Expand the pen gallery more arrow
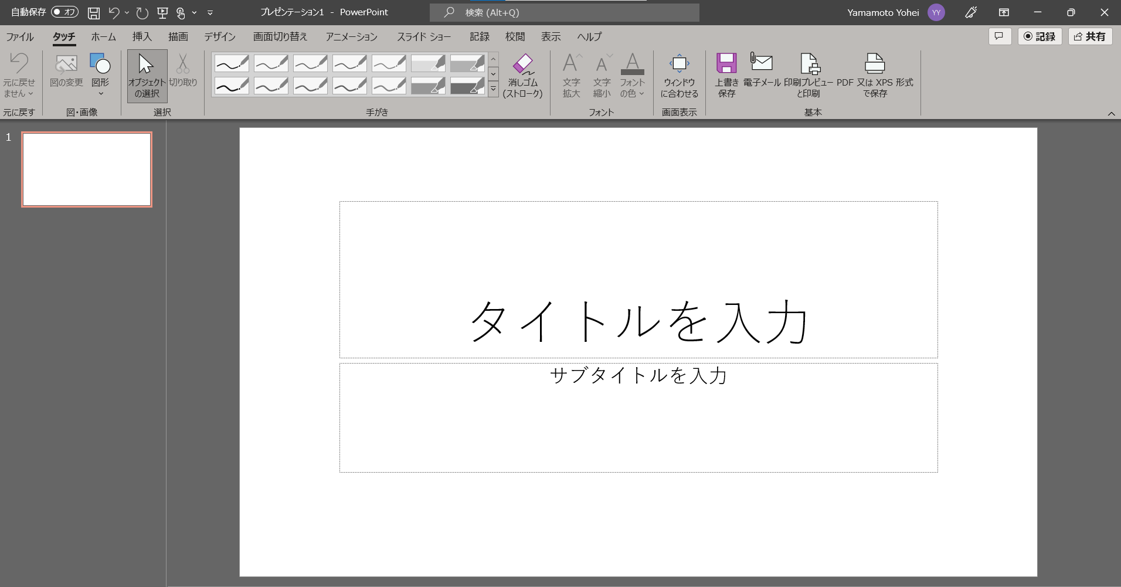 pos(493,89)
